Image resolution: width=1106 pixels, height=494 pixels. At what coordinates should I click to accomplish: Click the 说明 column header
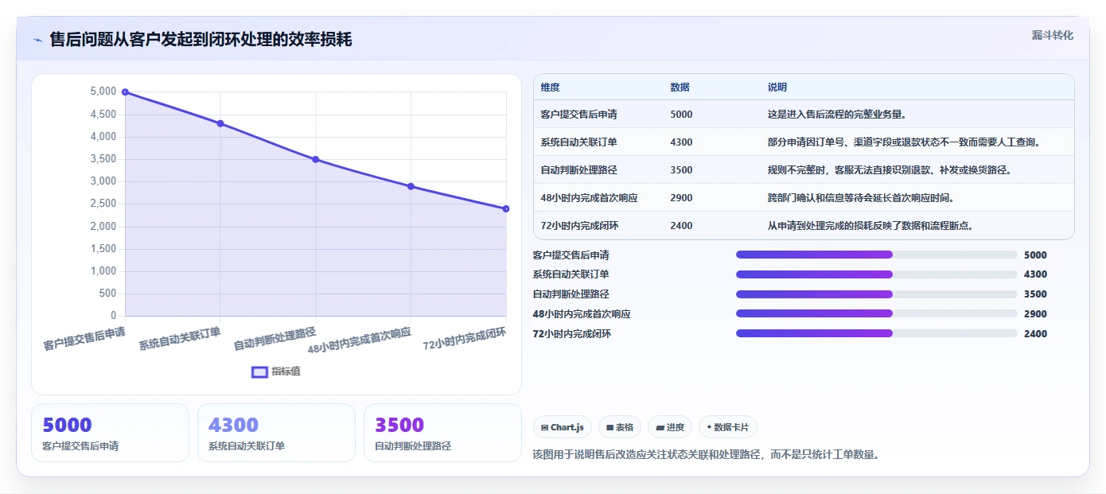pyautogui.click(x=777, y=87)
